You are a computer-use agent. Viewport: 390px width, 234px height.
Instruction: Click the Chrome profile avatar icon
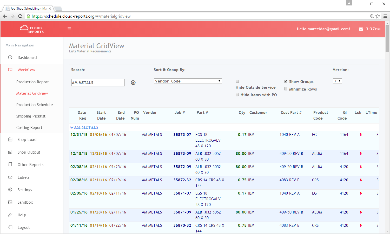click(349, 3)
